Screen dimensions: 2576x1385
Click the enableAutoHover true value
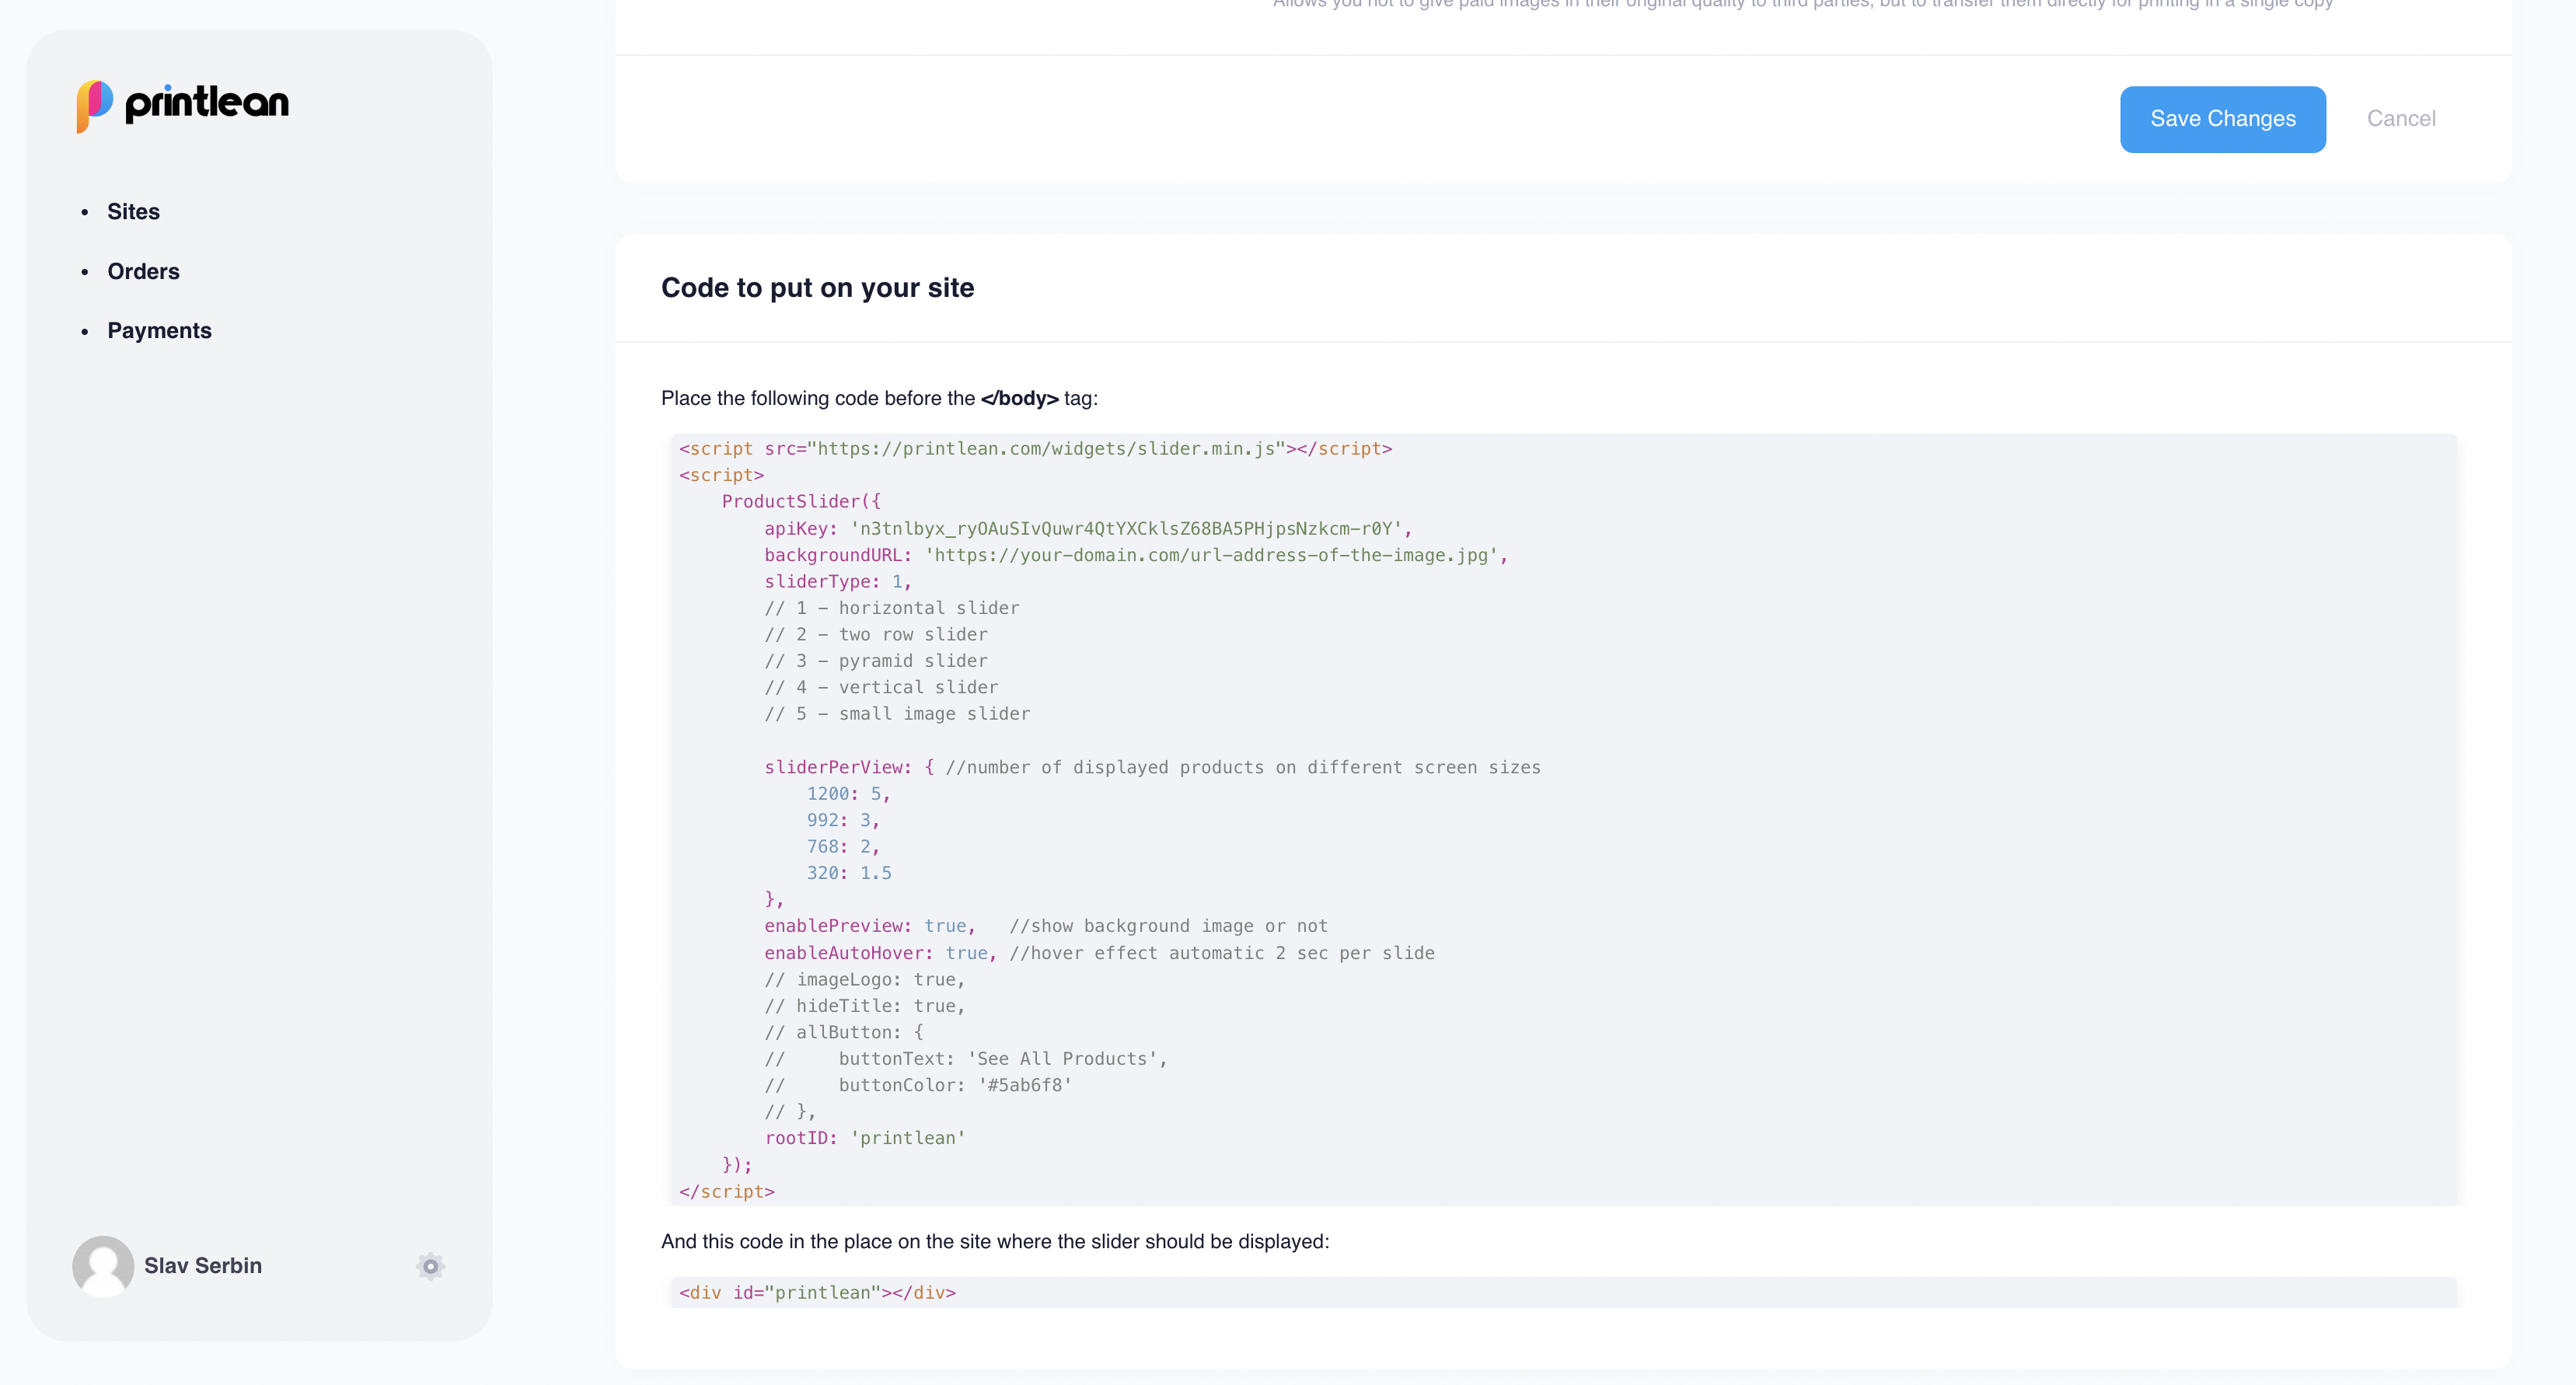[966, 953]
